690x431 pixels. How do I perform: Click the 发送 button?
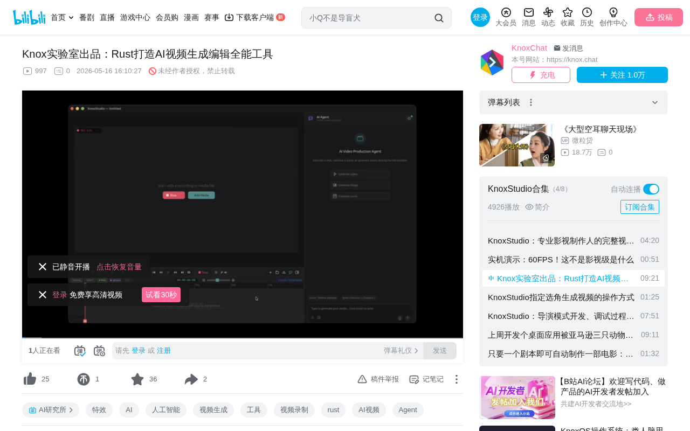pos(440,351)
